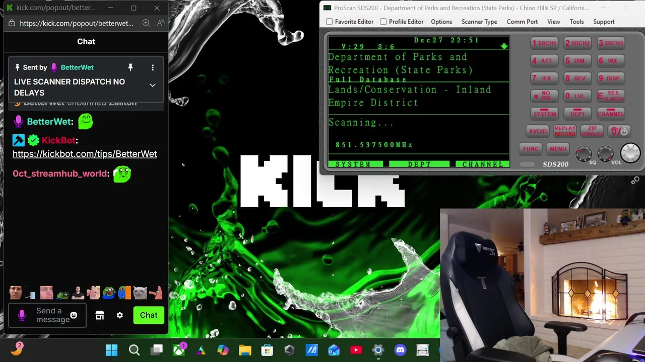Open the Windows Start menu
Image resolution: width=645 pixels, height=362 pixels.
tap(112, 350)
